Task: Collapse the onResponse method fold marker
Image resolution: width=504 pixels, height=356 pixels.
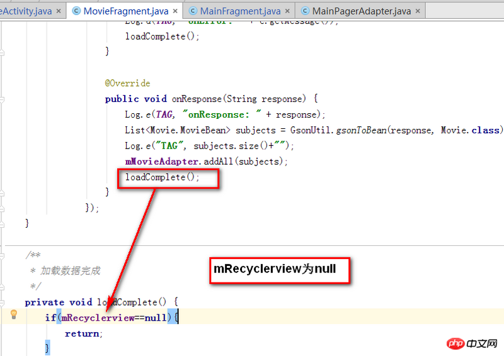Action: [x=3, y=99]
